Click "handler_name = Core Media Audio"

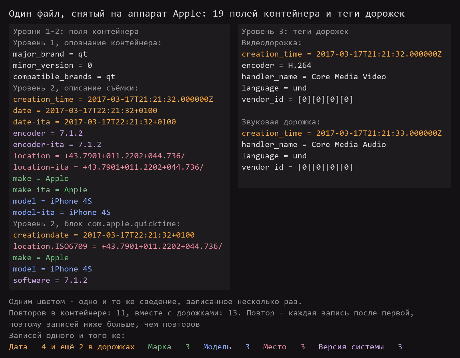coord(314,145)
